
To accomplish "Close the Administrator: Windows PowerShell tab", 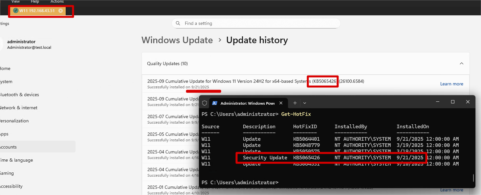I will coord(281,103).
